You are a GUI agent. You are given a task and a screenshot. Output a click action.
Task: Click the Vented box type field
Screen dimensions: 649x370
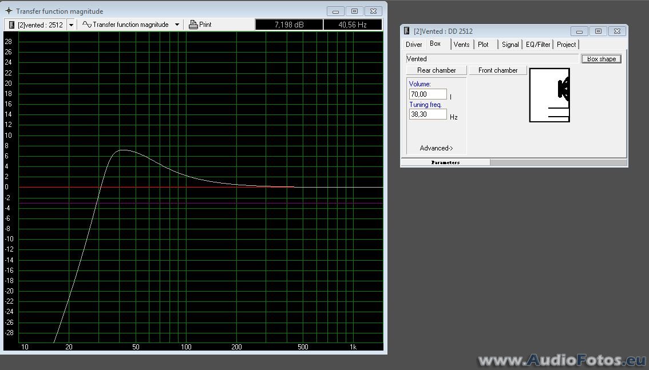492,59
